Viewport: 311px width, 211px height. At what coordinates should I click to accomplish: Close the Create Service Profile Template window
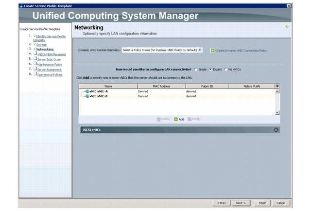289,6
